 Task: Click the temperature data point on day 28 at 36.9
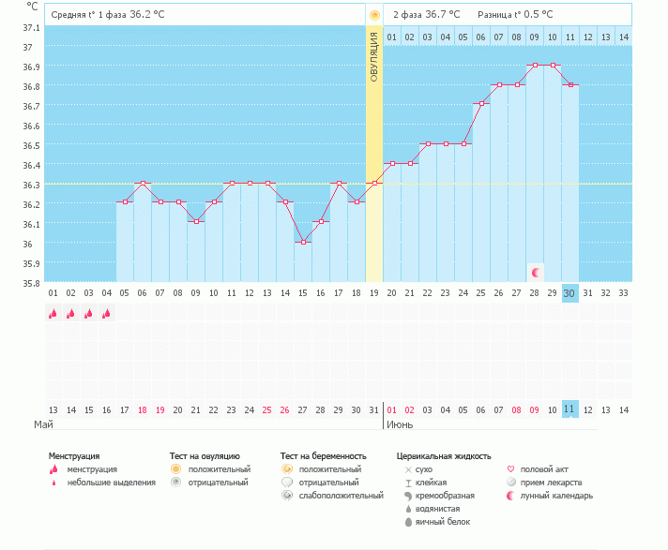click(535, 66)
